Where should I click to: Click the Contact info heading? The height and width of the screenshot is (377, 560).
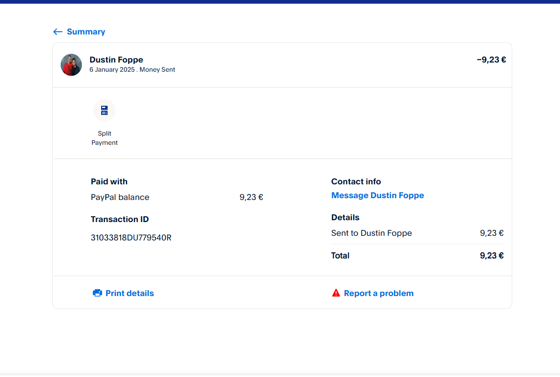tap(356, 182)
